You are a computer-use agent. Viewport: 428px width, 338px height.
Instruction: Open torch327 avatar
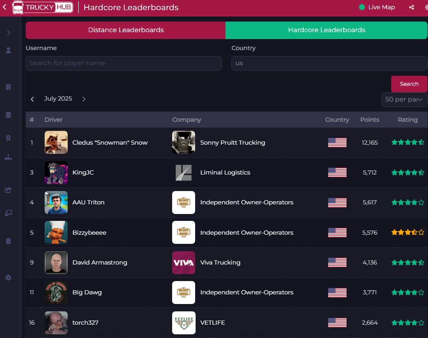(x=56, y=323)
